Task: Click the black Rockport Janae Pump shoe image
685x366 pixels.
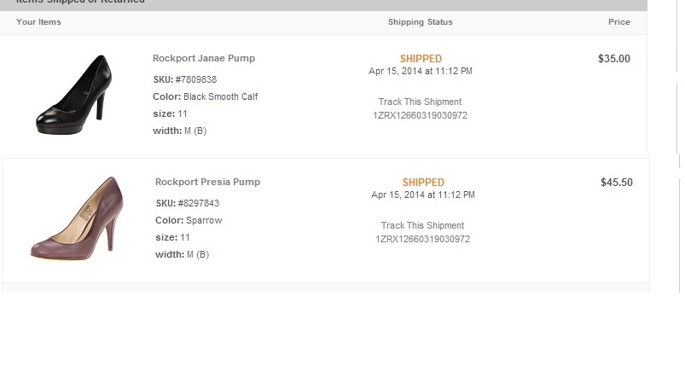Action: [73, 94]
